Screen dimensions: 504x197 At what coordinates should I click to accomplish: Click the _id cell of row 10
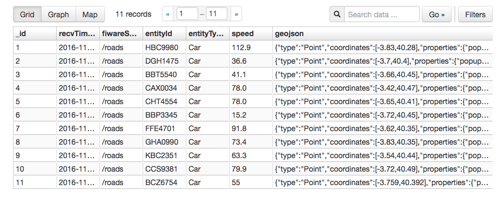click(35, 169)
